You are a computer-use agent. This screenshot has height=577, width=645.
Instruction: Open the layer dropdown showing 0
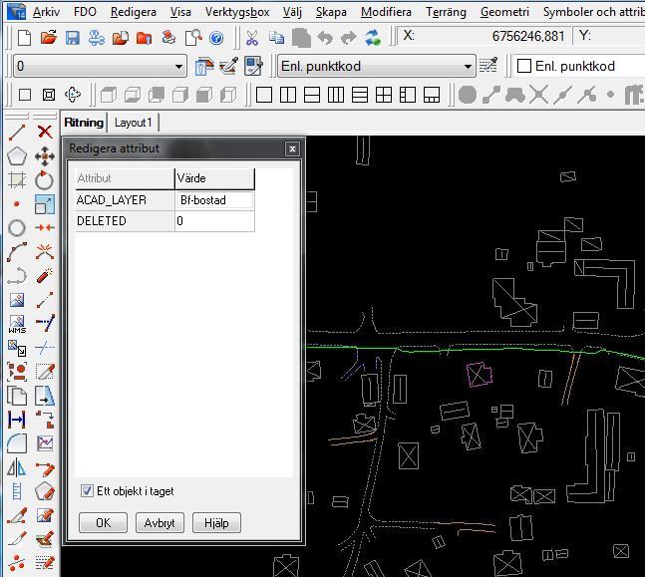100,66
